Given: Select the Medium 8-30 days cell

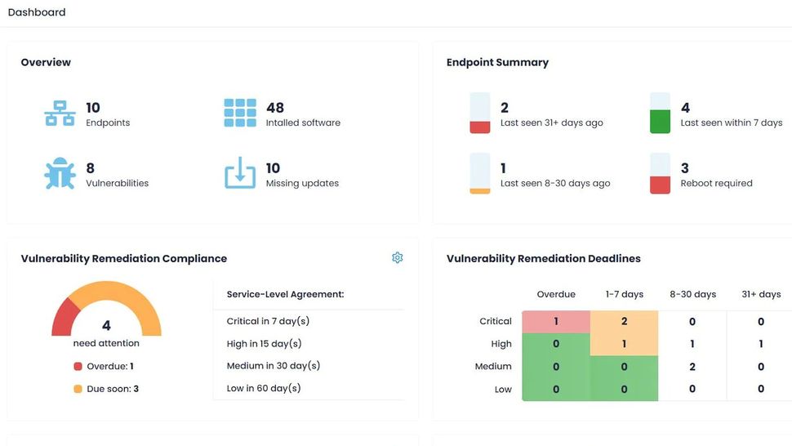Looking at the screenshot, I should click(x=692, y=367).
